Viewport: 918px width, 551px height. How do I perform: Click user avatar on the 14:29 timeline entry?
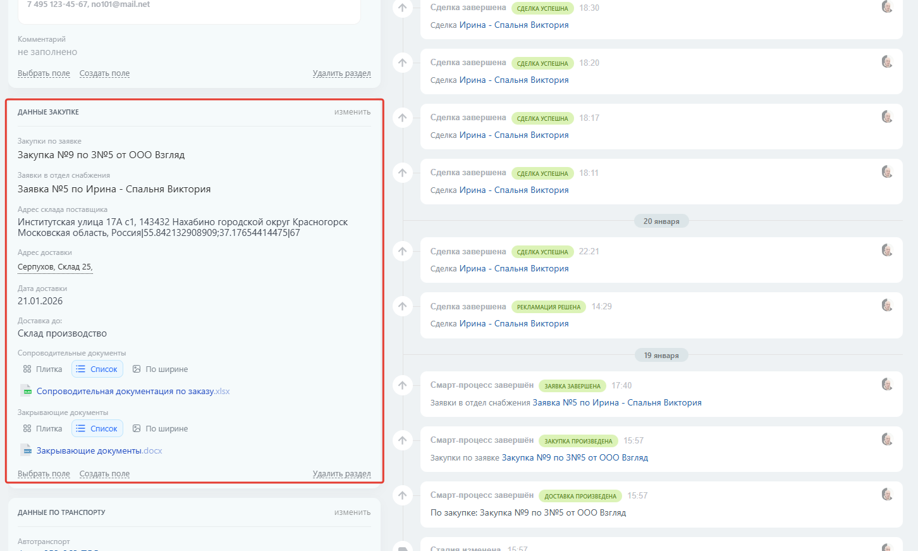(x=887, y=306)
